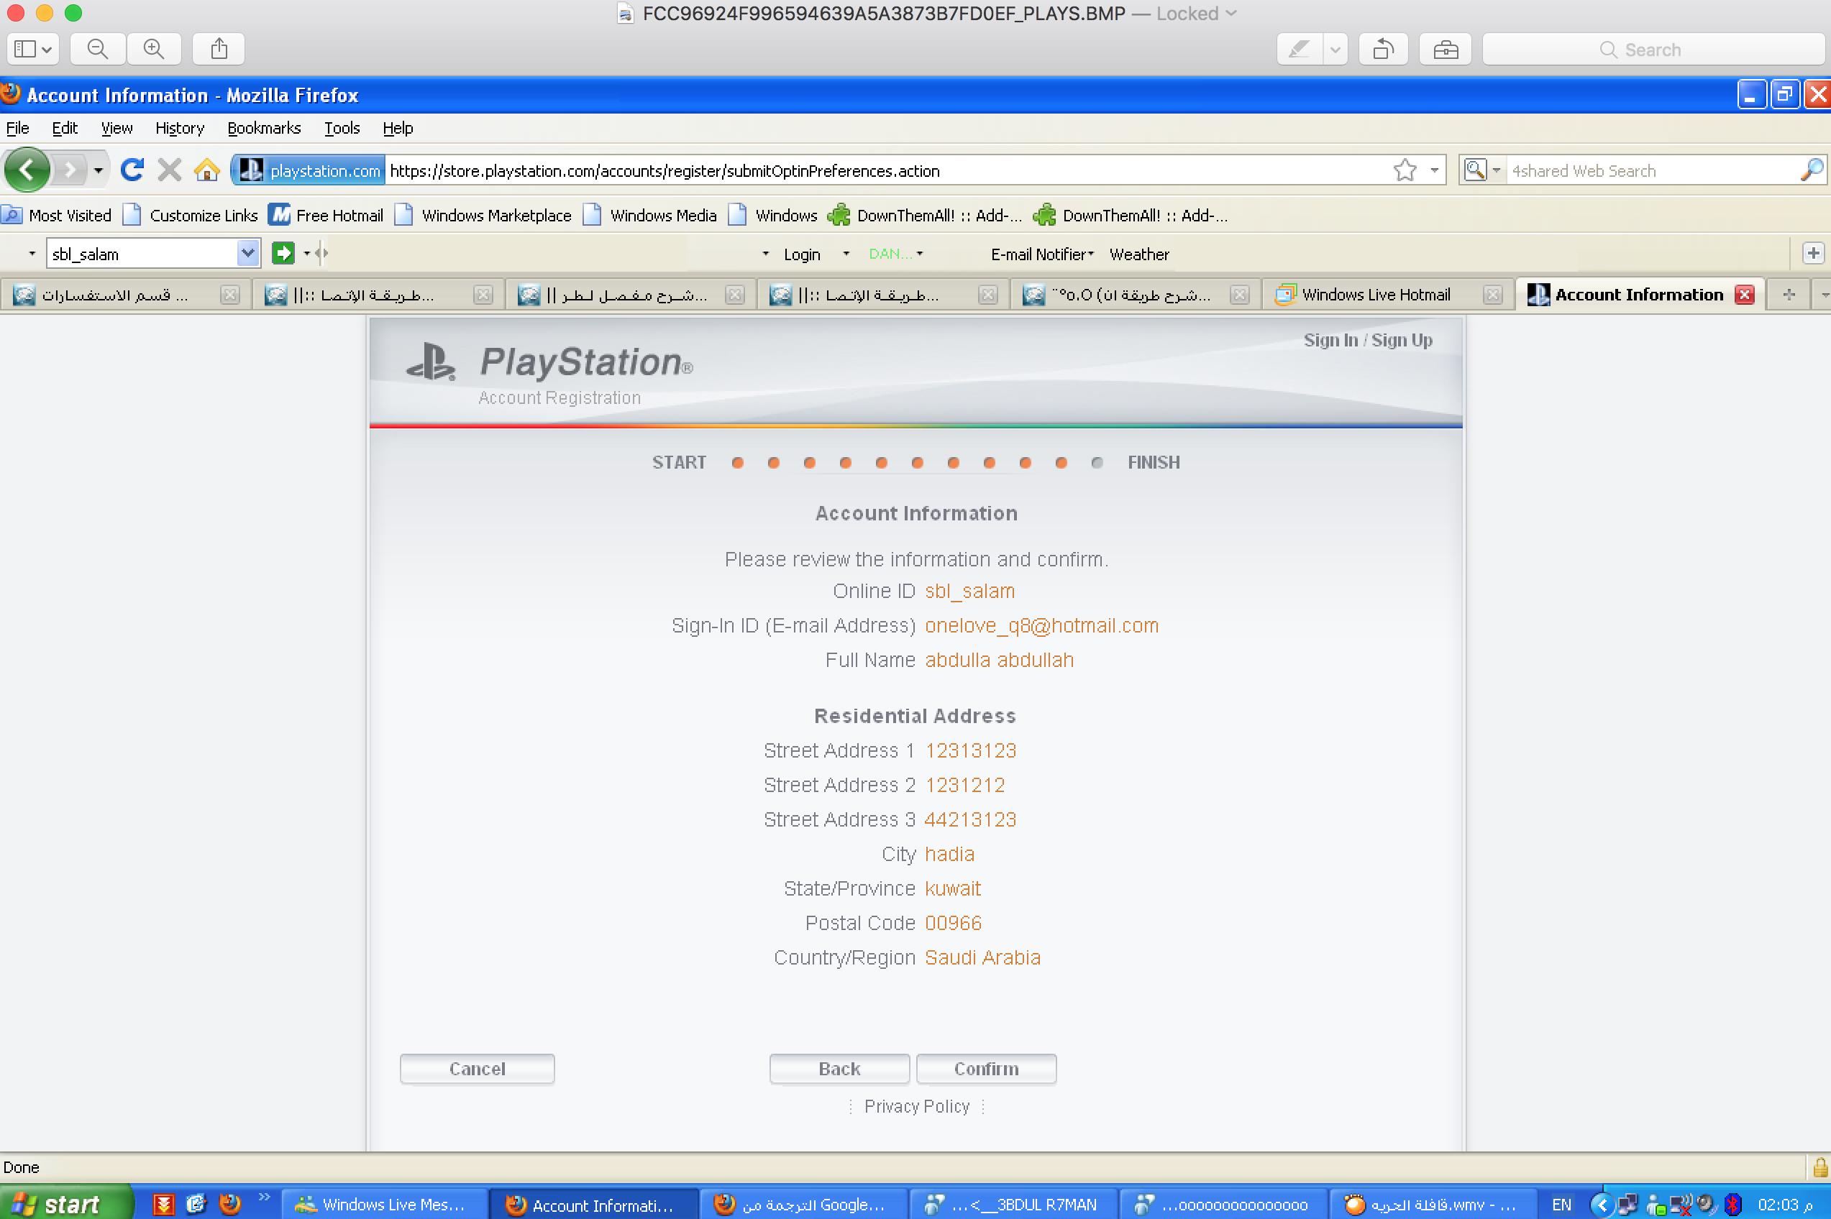This screenshot has height=1219, width=1831.
Task: Open the Privacy Policy link
Action: coord(916,1106)
